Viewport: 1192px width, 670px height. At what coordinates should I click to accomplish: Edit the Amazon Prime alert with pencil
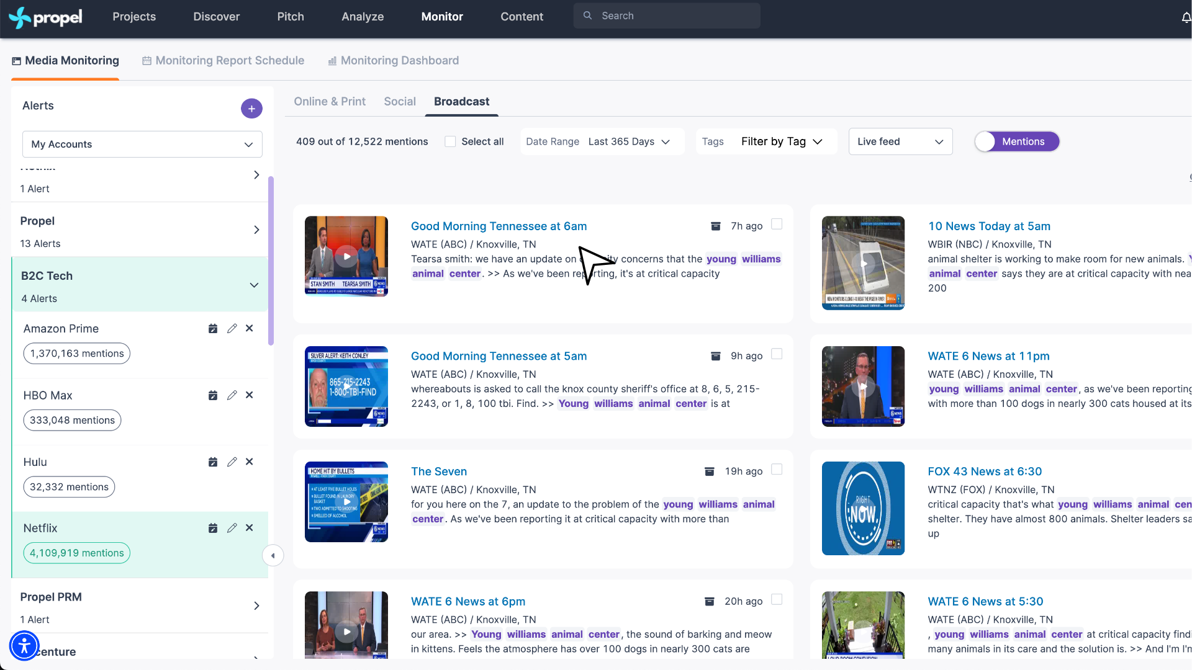[232, 329]
